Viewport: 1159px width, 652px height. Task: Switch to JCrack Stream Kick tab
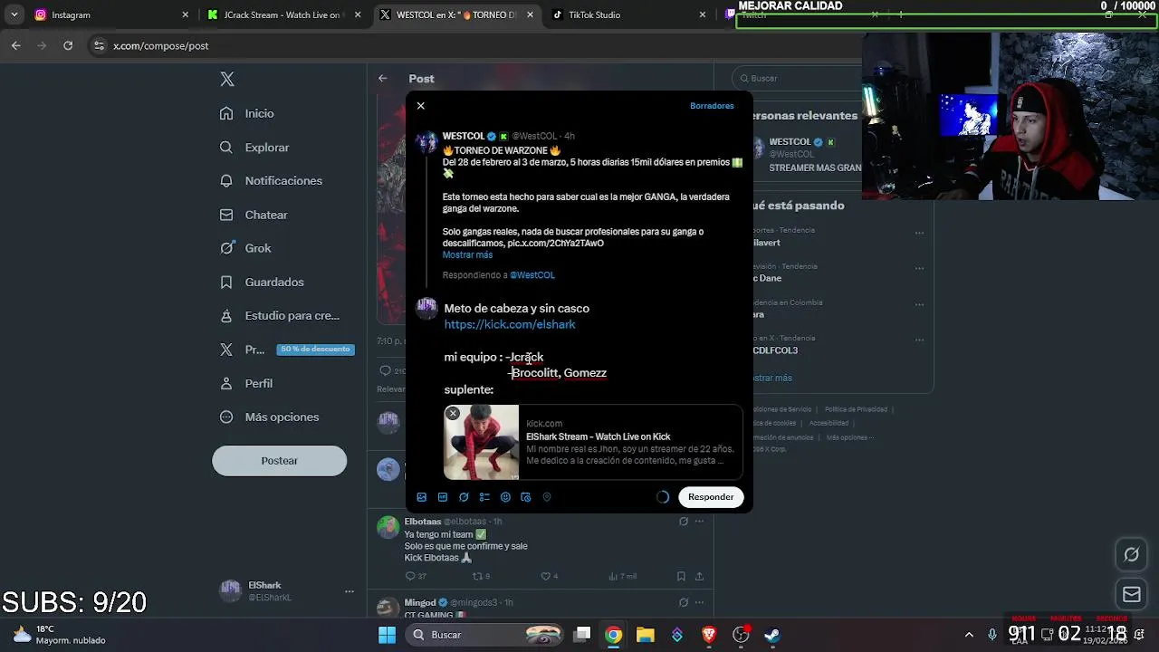click(283, 15)
